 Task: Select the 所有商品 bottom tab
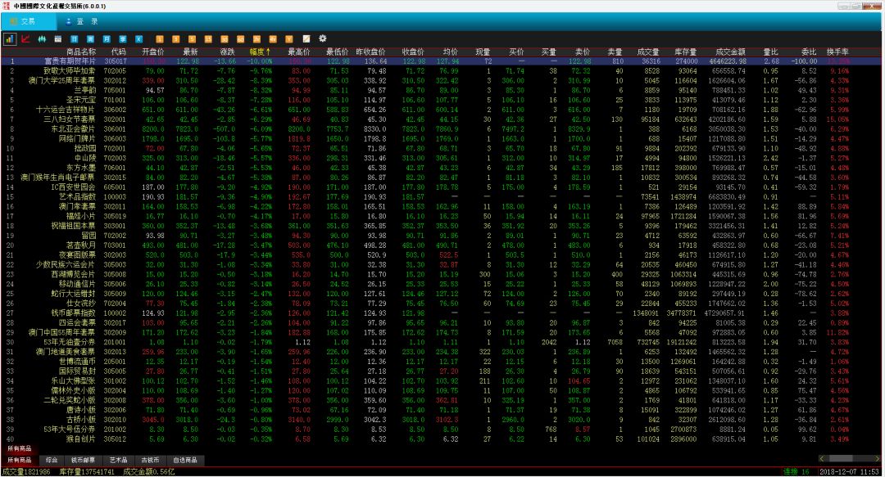point(20,460)
